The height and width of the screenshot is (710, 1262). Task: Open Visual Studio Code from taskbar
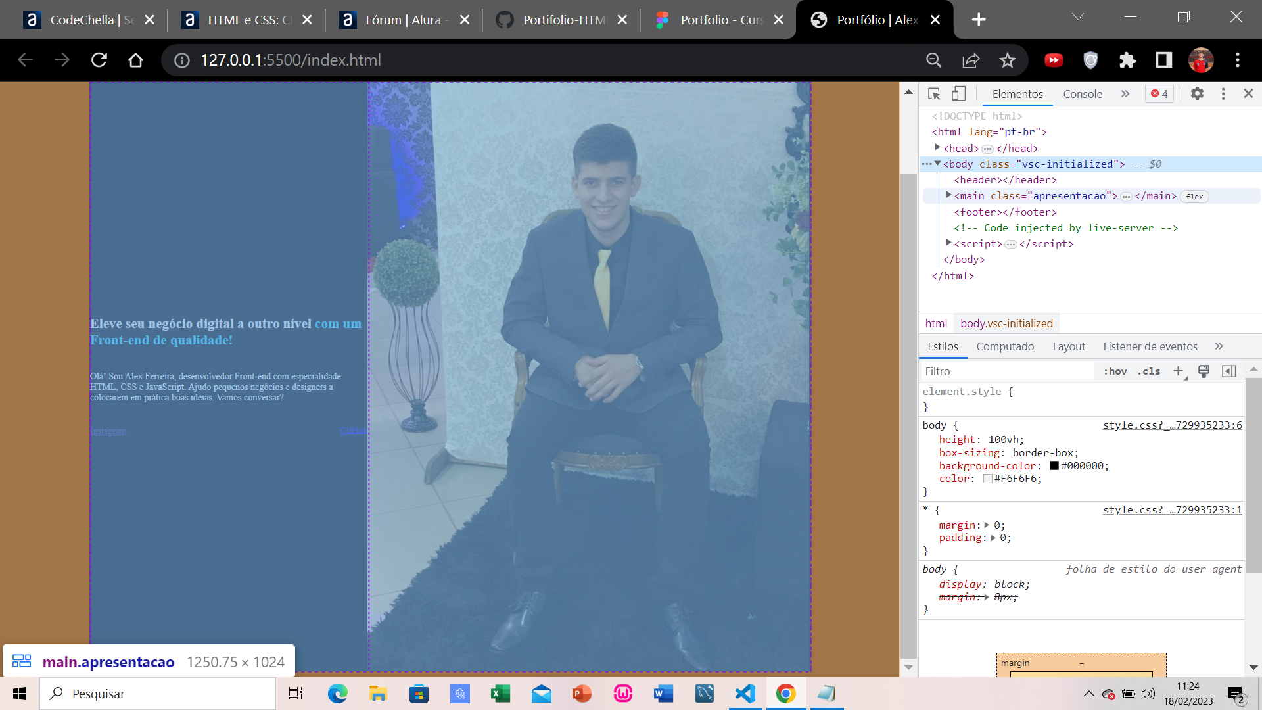[x=745, y=694]
